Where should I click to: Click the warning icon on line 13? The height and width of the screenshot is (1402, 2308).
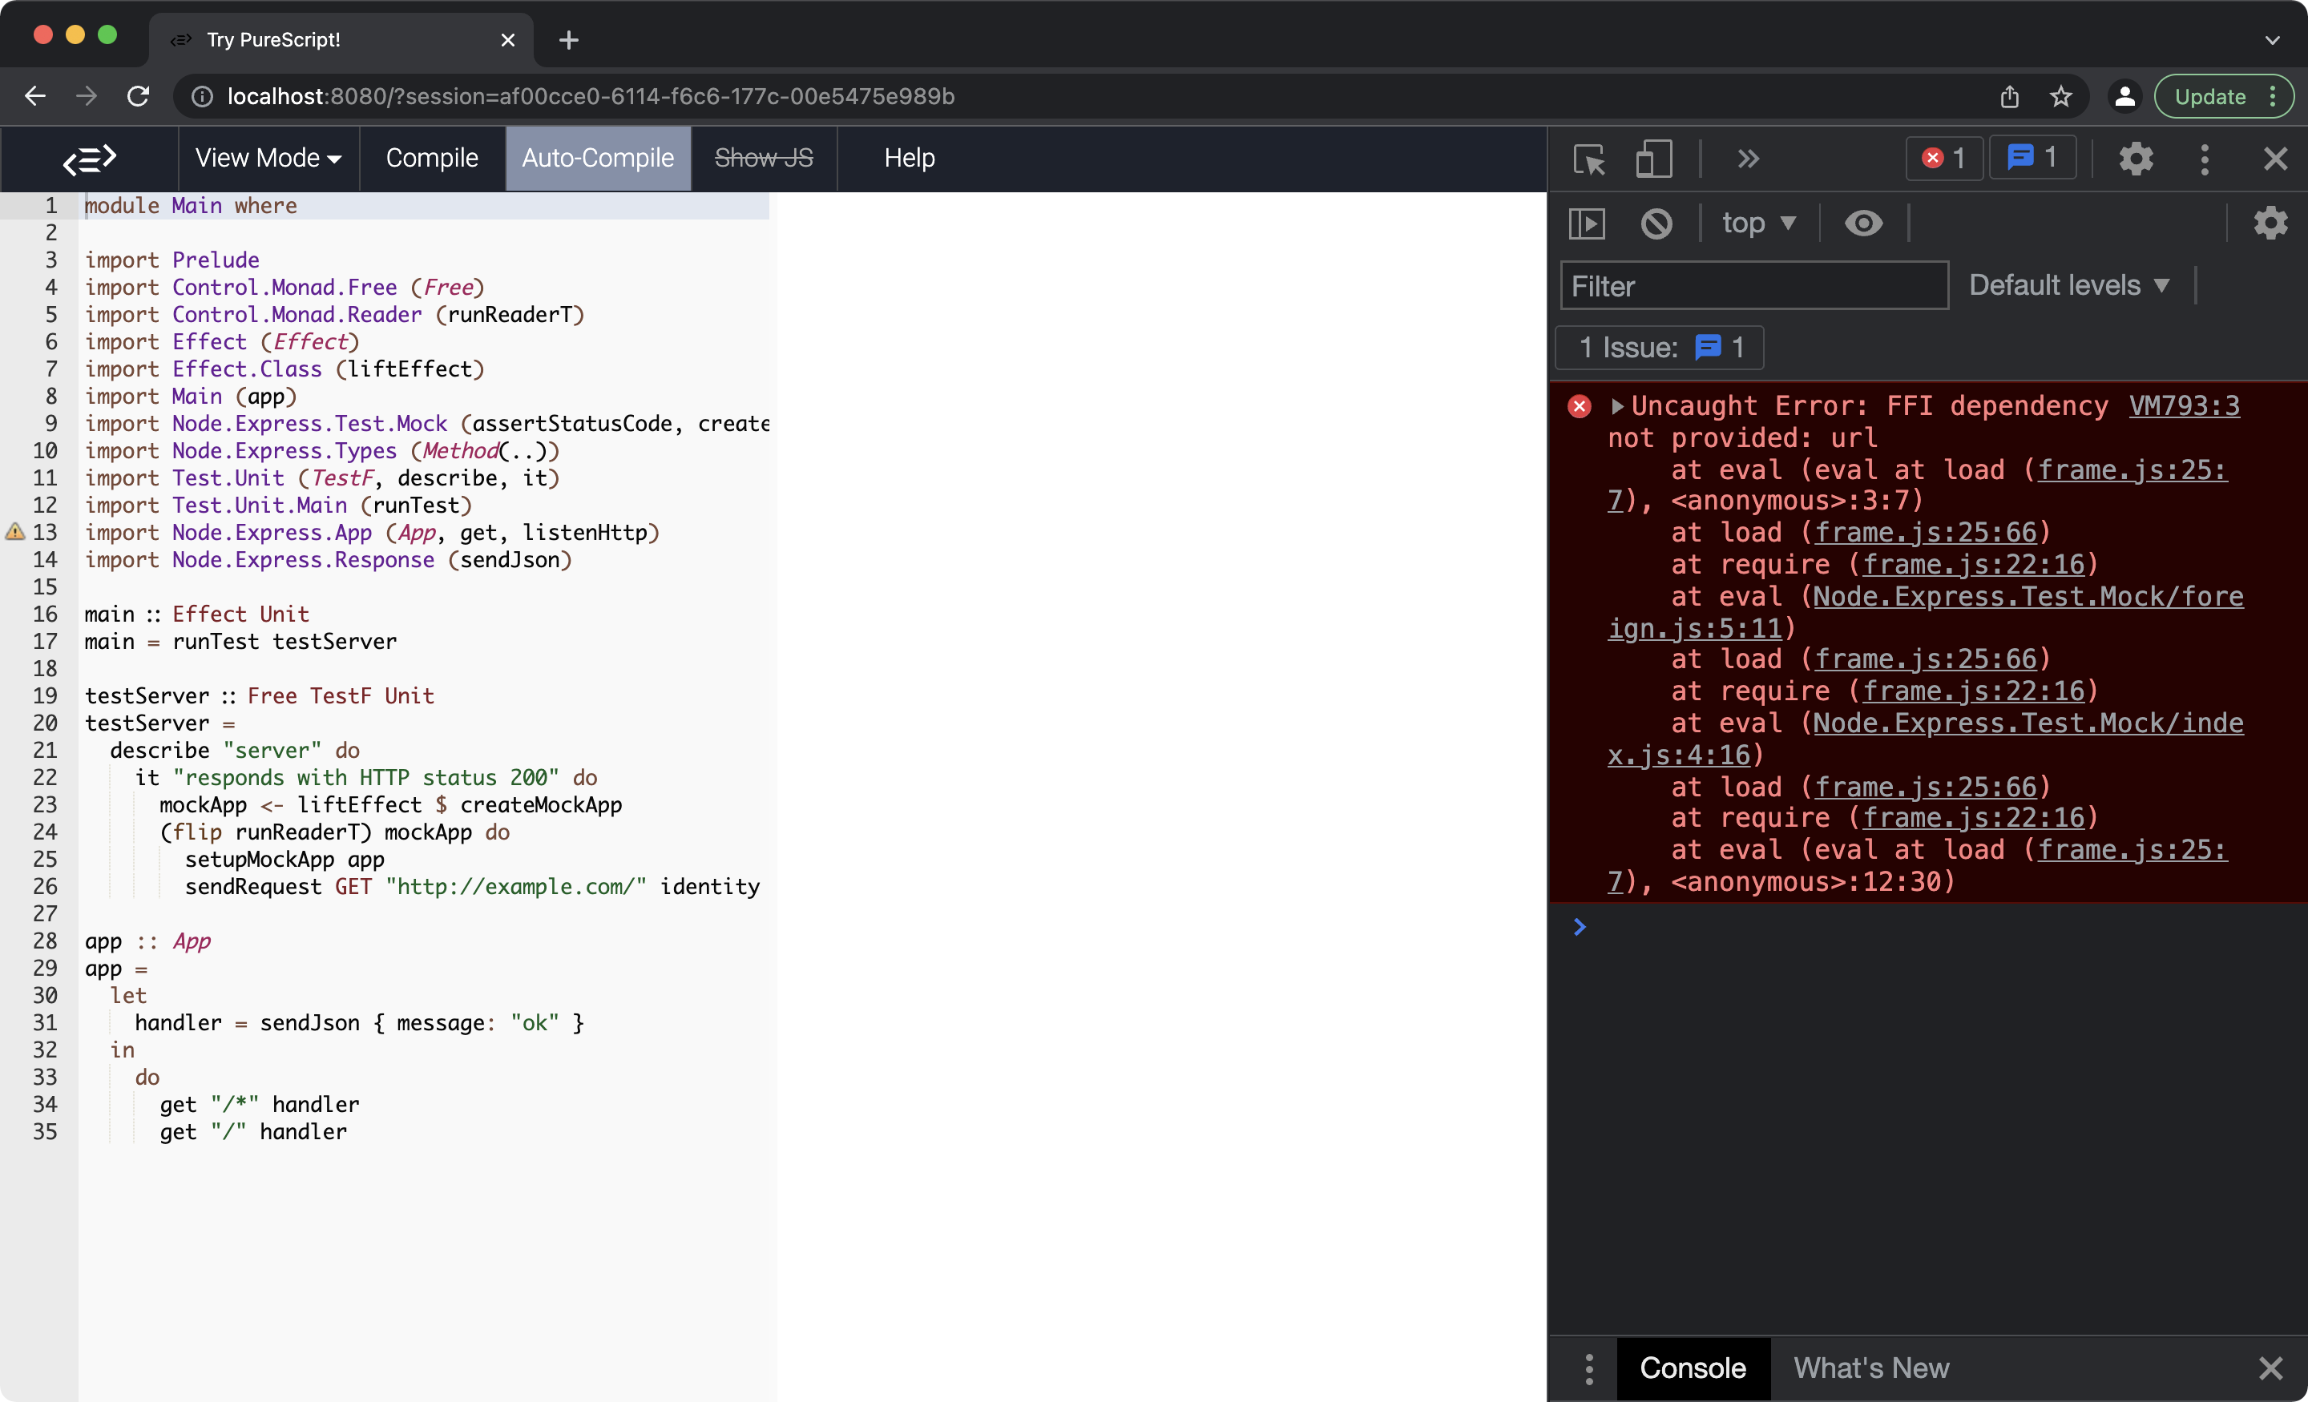pyautogui.click(x=15, y=532)
